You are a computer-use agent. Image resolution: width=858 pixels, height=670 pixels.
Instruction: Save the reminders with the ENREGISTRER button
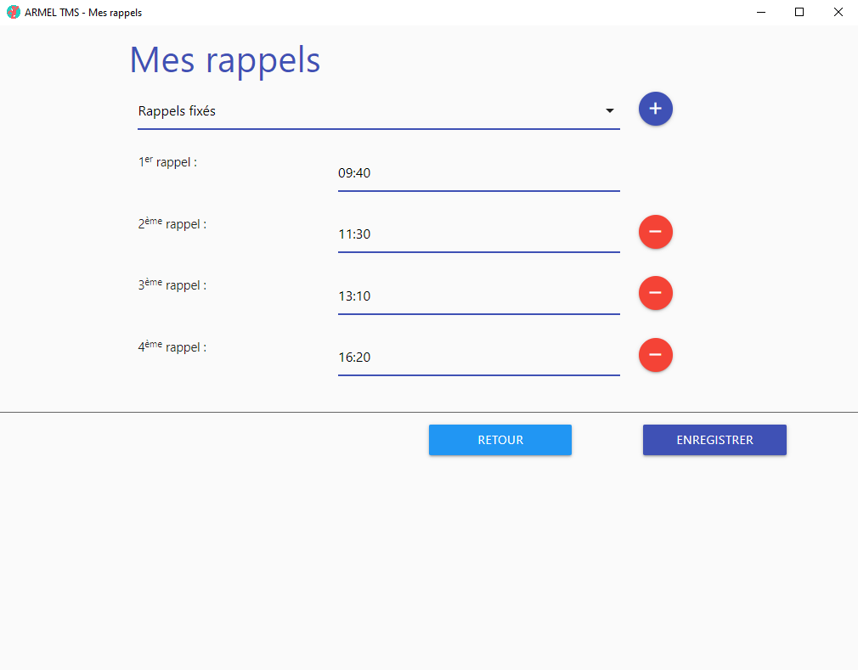coord(714,440)
